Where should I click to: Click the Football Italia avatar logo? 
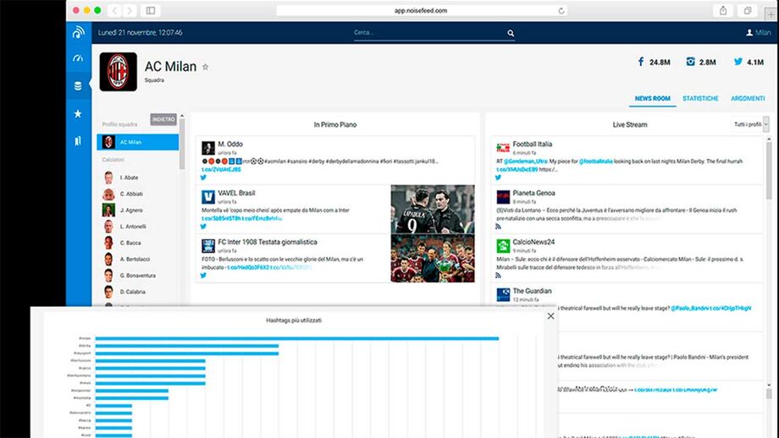pyautogui.click(x=503, y=148)
